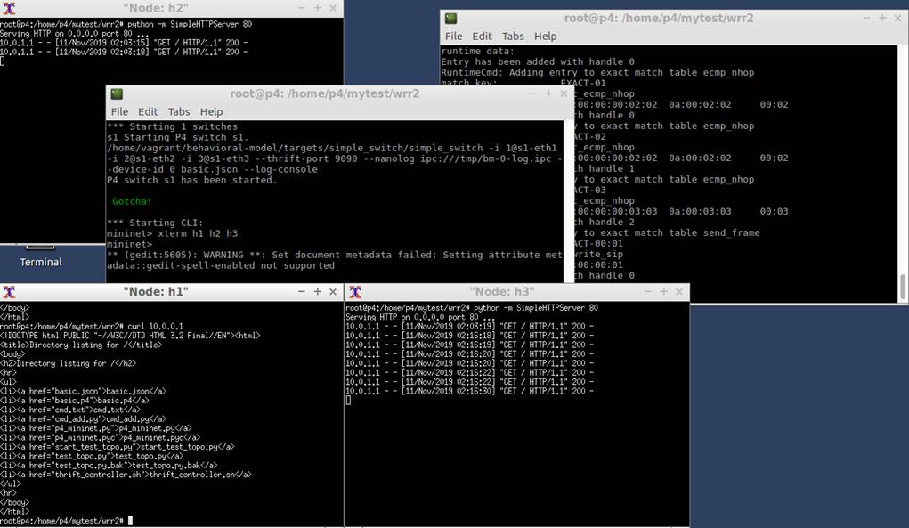Open Edit menu in the mininet terminal
The image size is (909, 528).
coord(148,111)
